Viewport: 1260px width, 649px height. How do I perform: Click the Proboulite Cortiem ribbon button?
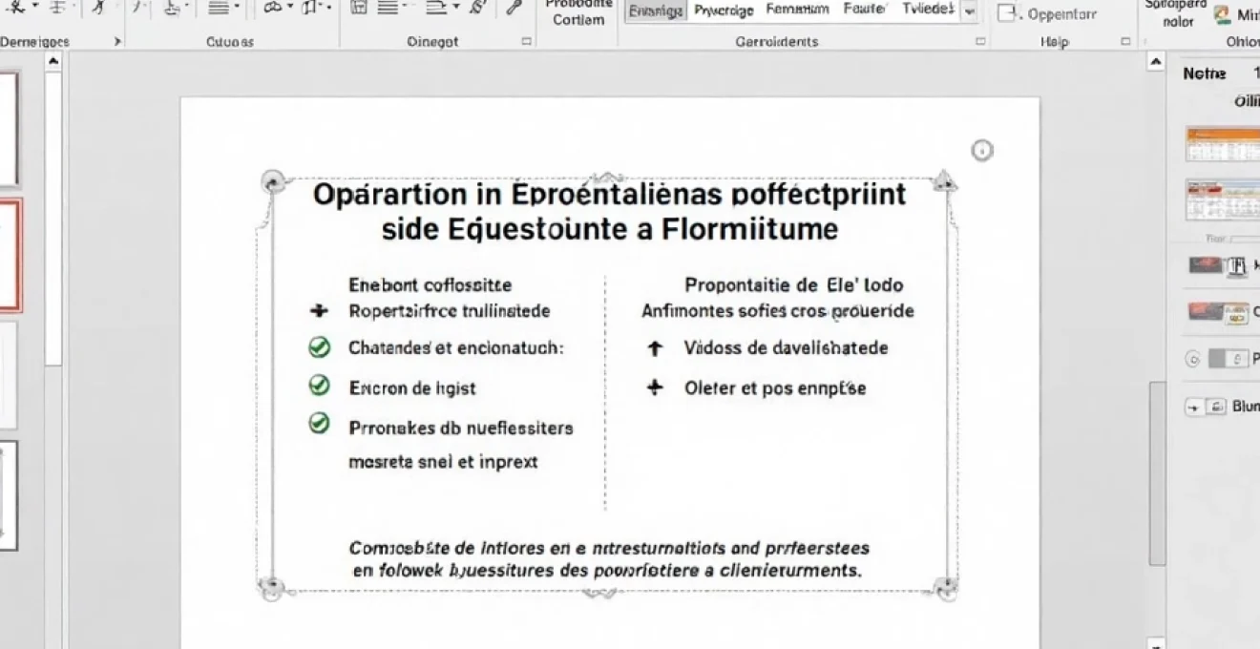pos(578,11)
